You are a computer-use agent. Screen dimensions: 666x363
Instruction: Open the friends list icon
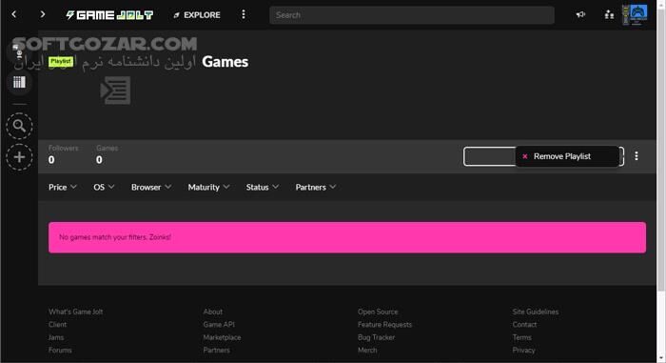pyautogui.click(x=609, y=15)
